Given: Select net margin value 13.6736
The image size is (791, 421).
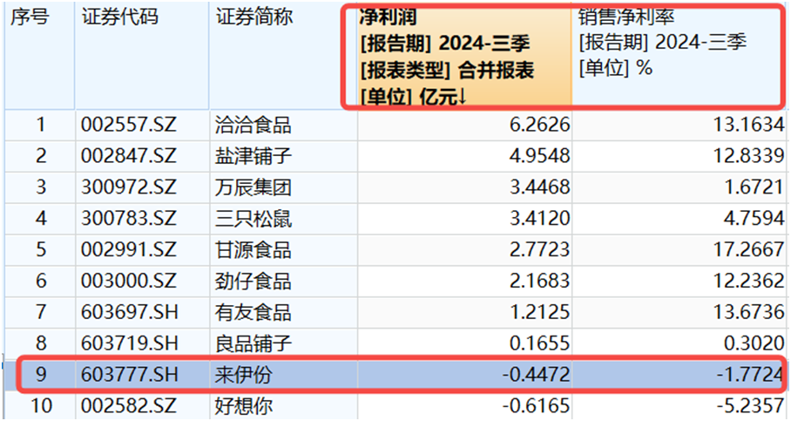Looking at the screenshot, I should point(749,312).
